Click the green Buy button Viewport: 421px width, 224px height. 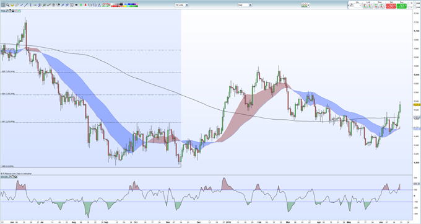(x=402, y=6)
